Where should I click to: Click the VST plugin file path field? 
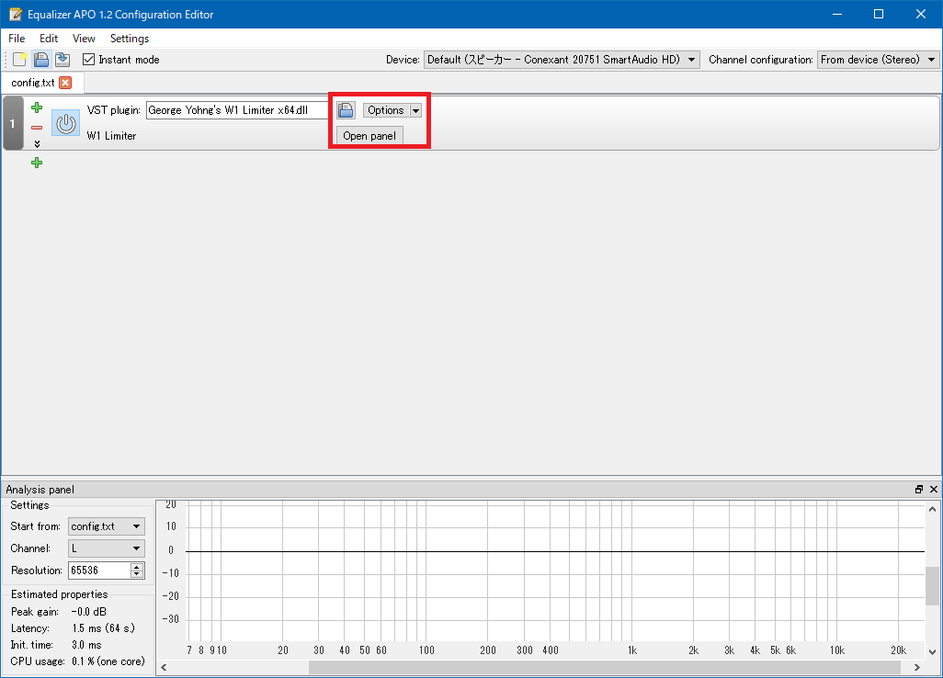pyautogui.click(x=237, y=110)
